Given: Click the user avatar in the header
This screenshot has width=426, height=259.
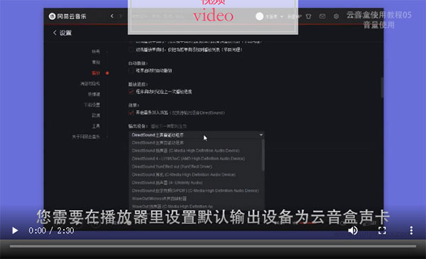Looking at the screenshot, I should (259, 16).
